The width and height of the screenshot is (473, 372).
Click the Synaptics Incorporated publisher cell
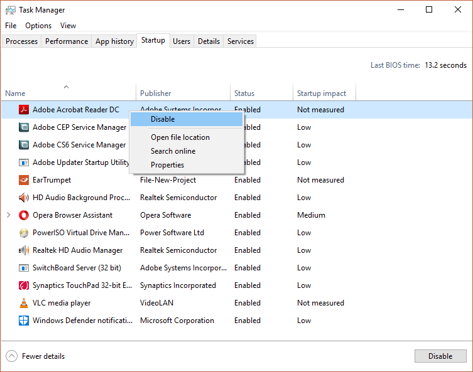(x=178, y=285)
